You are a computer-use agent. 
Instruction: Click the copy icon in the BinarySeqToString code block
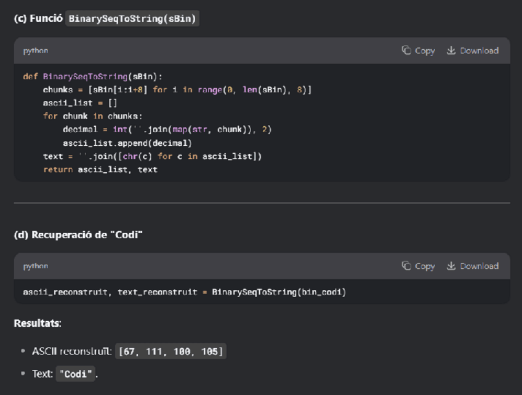(x=406, y=50)
